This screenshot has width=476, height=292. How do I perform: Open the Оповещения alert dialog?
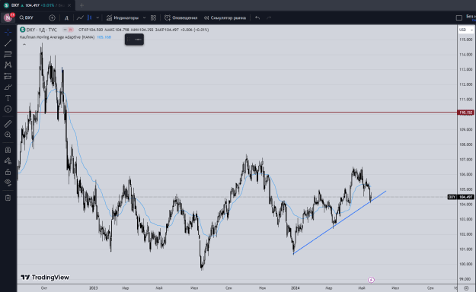[x=181, y=18]
